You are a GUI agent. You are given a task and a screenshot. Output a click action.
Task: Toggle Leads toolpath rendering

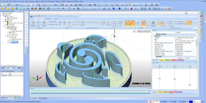[x=189, y=22]
